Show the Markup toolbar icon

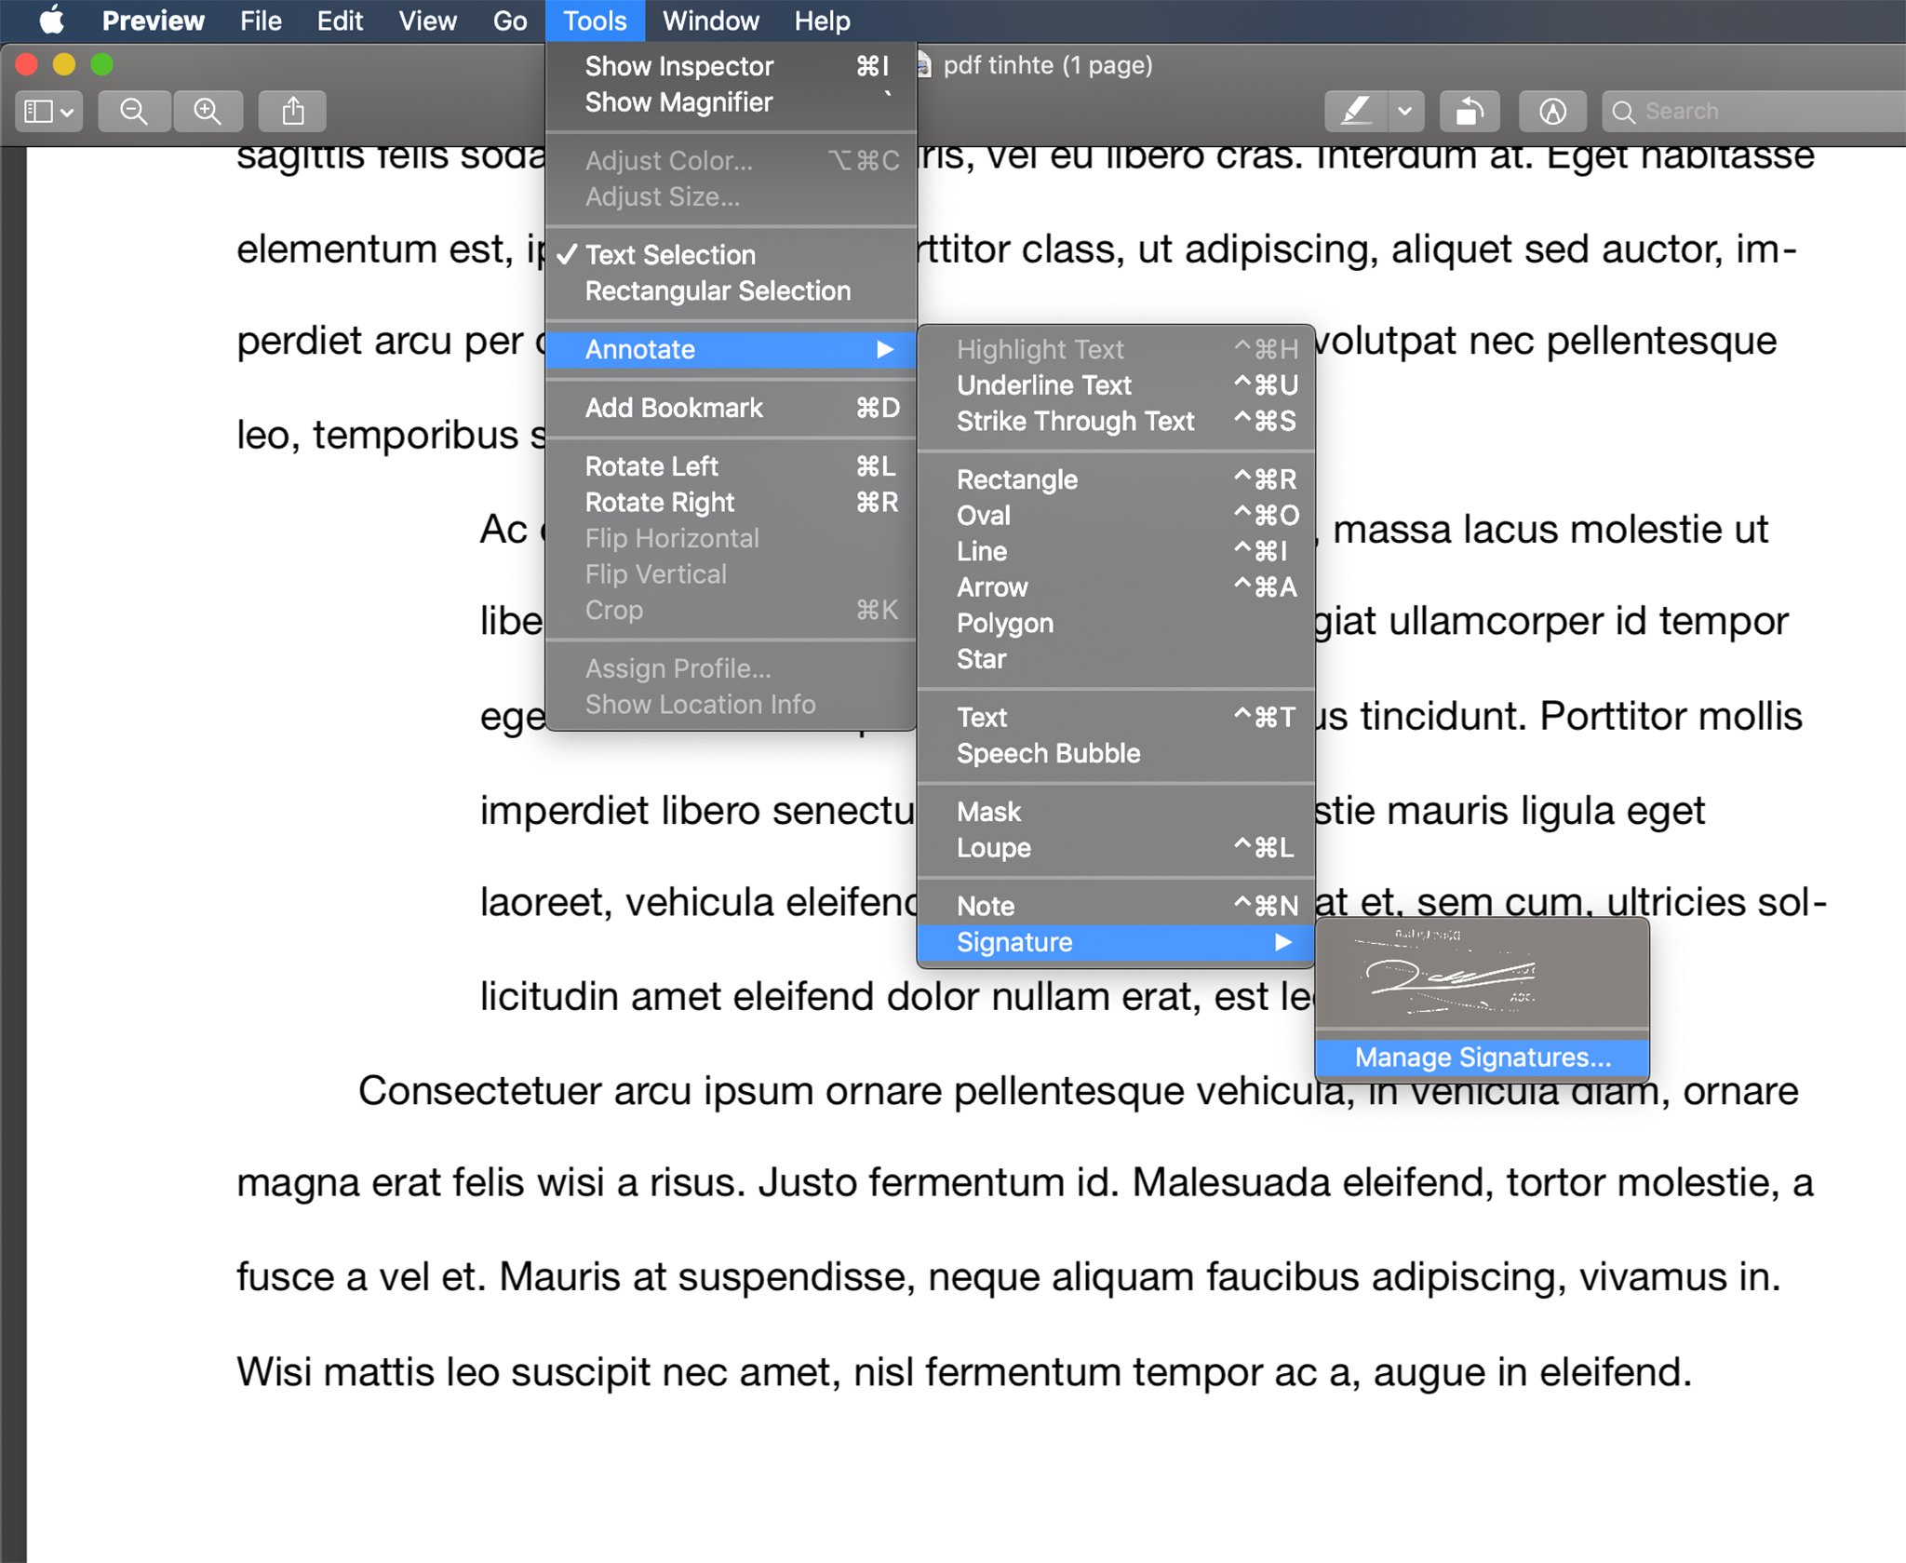tap(1552, 112)
